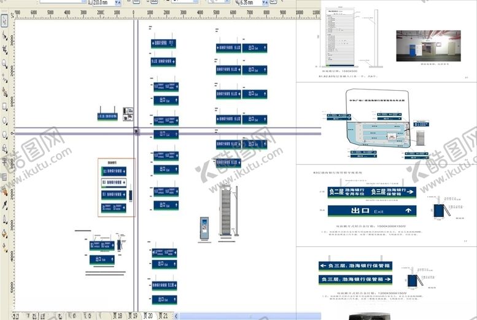This screenshot has width=477, height=320.
Task: Select the Zoom magnifier tool
Action: pos(4,64)
